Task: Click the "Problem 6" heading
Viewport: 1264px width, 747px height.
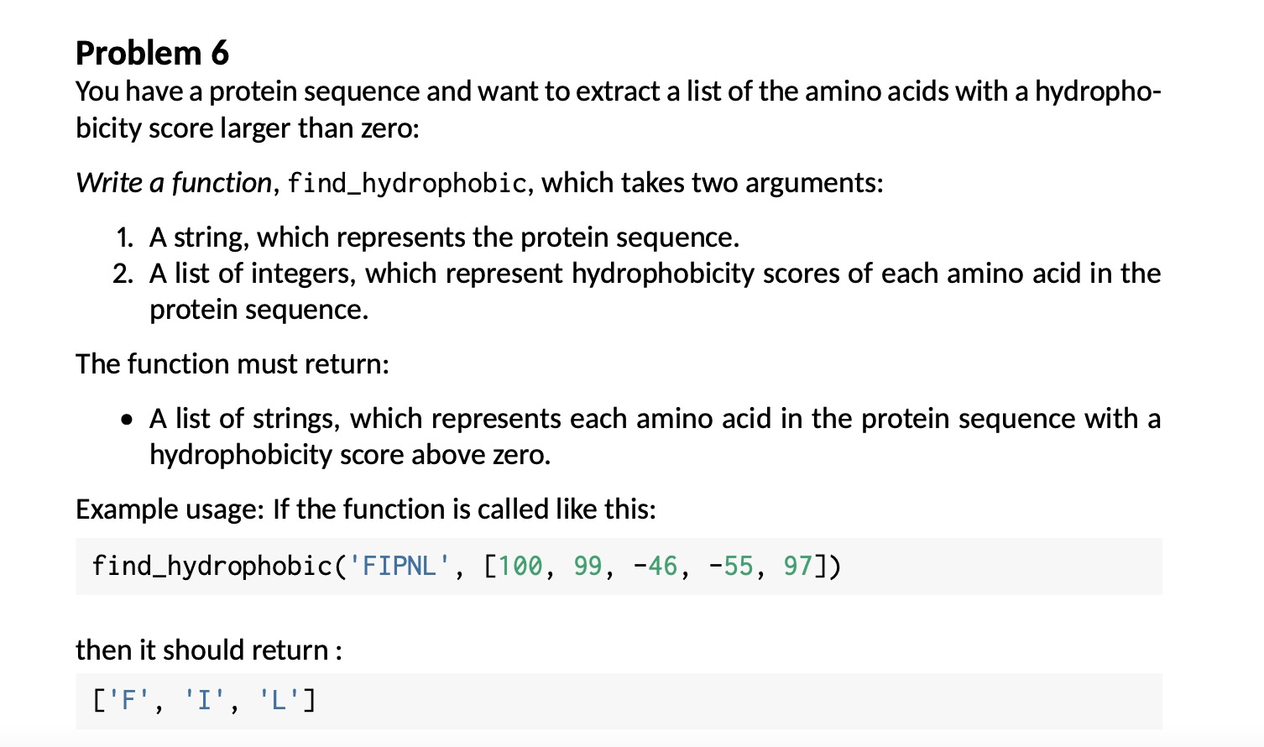Action: [152, 53]
